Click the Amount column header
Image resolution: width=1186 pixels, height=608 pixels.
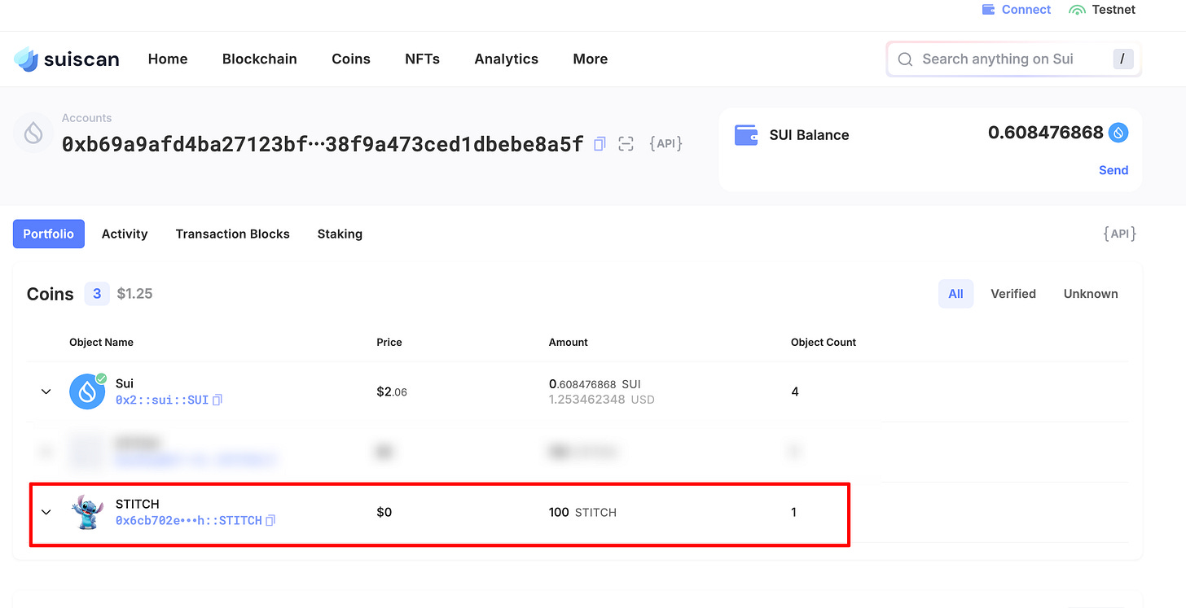(569, 342)
